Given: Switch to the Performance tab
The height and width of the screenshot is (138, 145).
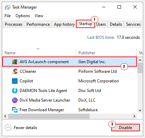Looking at the screenshot, I should click(38, 24).
